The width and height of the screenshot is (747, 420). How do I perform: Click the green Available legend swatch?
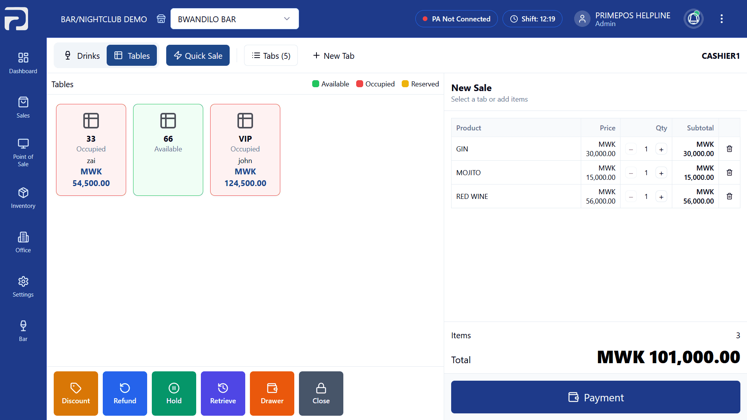(x=316, y=84)
